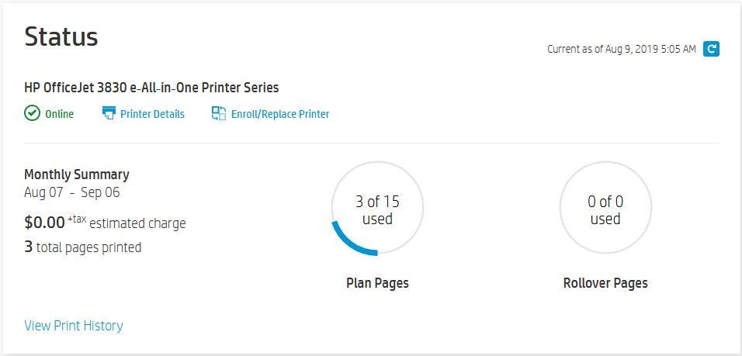This screenshot has width=742, height=356.
Task: Open the Printer Details link
Action: click(x=152, y=114)
